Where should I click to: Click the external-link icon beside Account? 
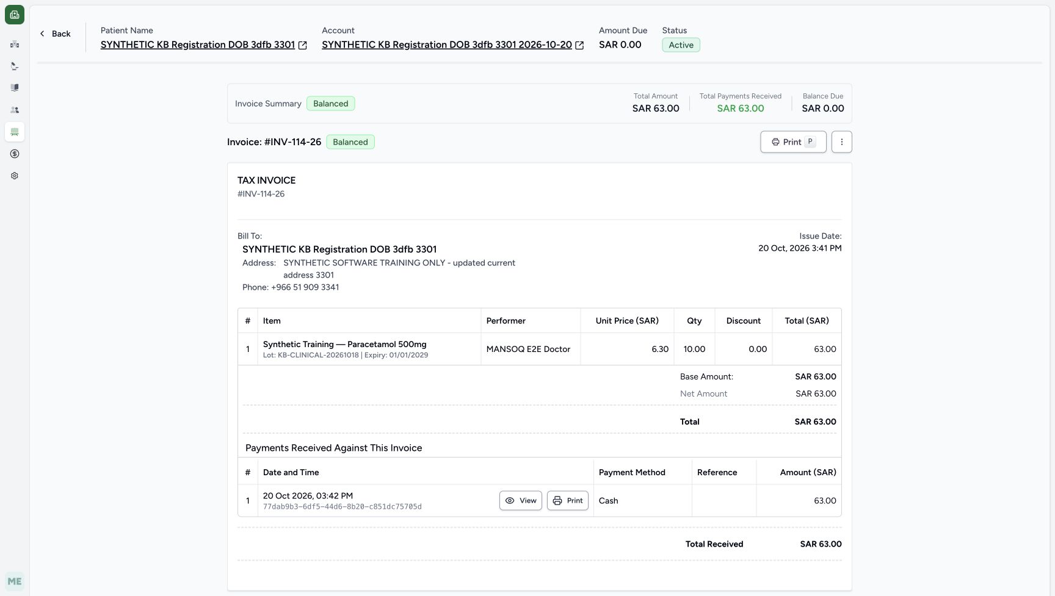point(579,45)
